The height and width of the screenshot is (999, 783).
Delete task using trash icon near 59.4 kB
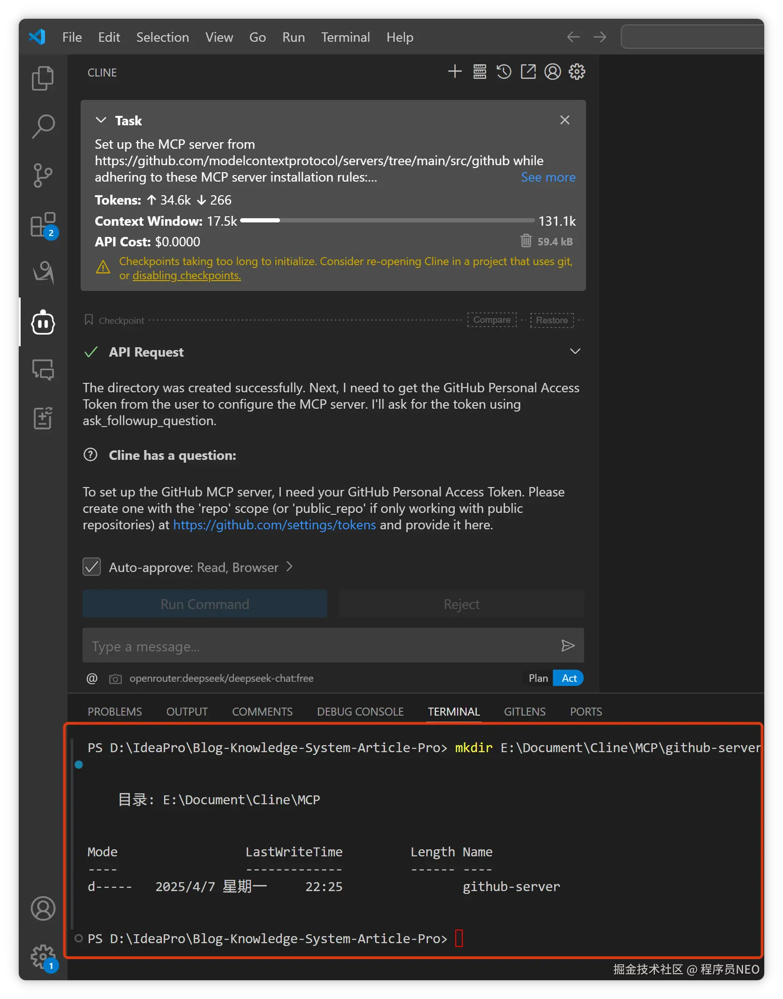(x=526, y=241)
